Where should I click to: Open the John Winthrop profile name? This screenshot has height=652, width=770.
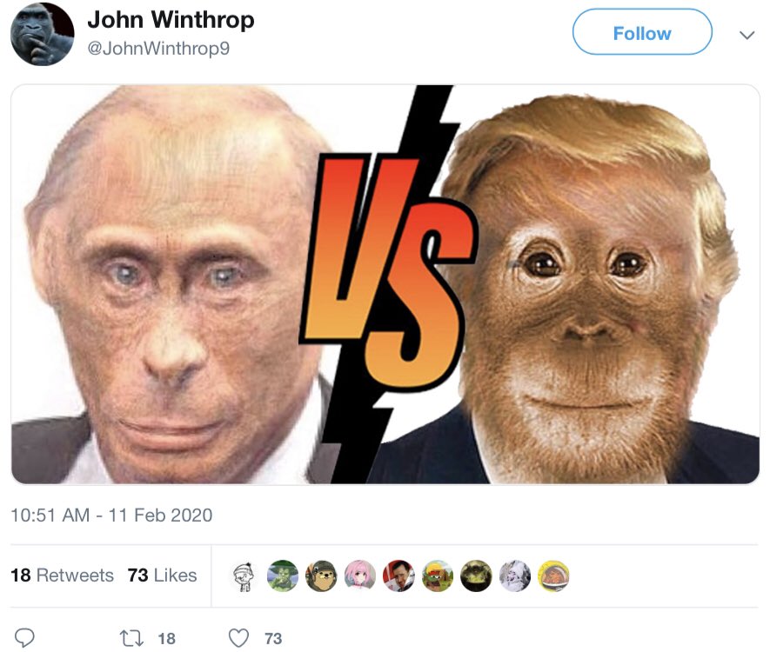(171, 20)
